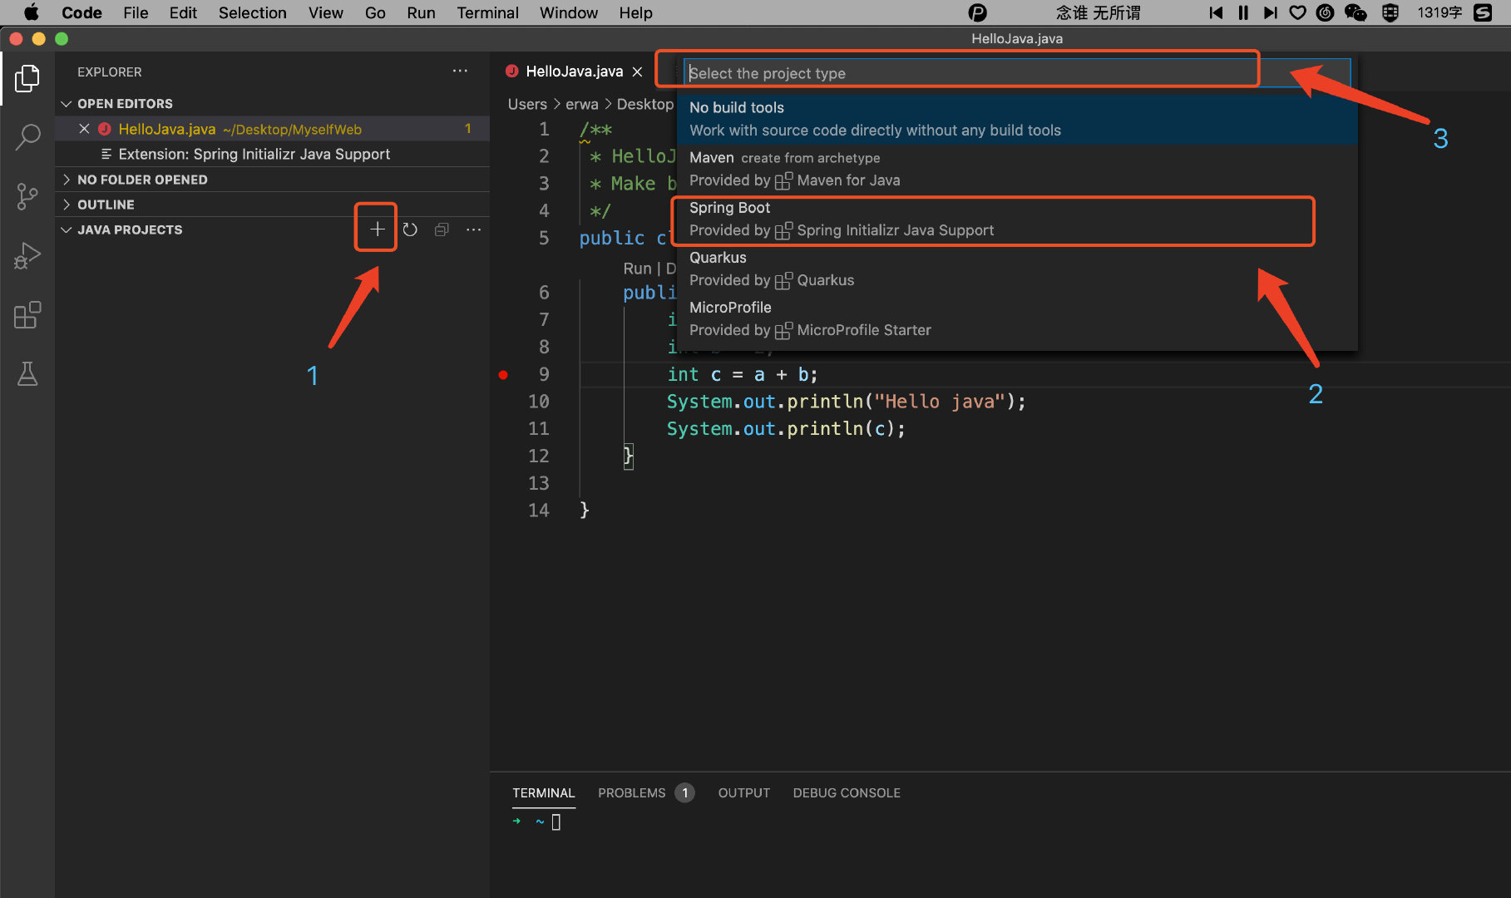This screenshot has height=898, width=1511.
Task: Skip to previous track in menu bar
Action: (1216, 12)
